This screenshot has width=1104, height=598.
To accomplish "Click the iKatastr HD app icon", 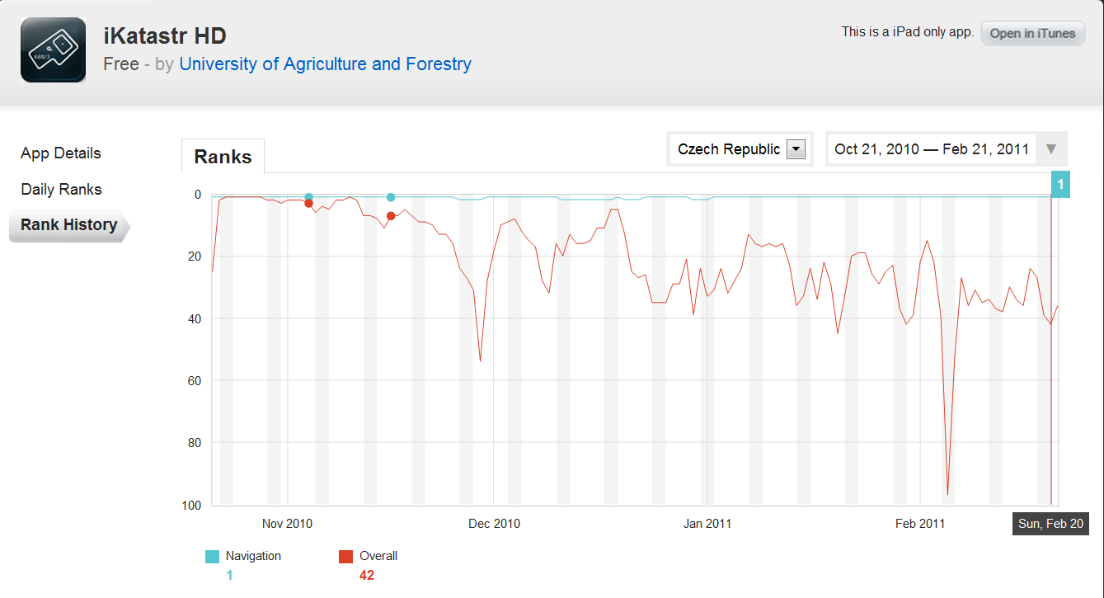I will pyautogui.click(x=54, y=49).
